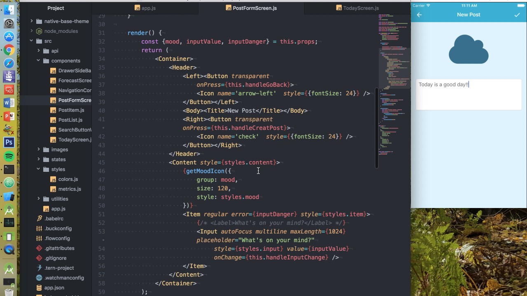The height and width of the screenshot is (296, 527).
Task: Focus the post text input in simulator
Action: pyautogui.click(x=469, y=95)
